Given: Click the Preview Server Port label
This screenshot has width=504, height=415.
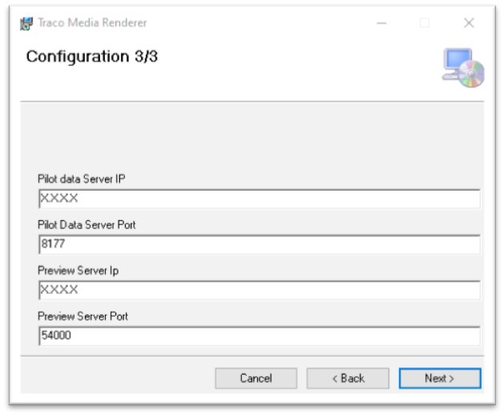Looking at the screenshot, I should [83, 316].
